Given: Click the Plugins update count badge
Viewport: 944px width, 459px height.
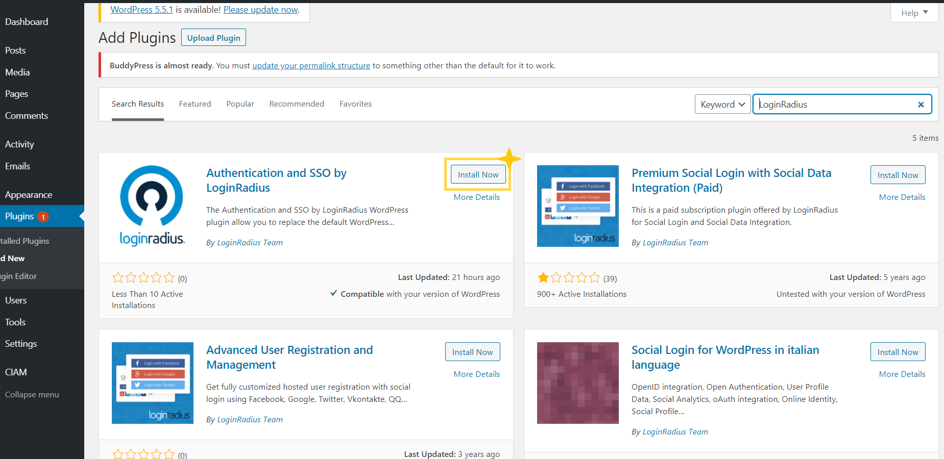Looking at the screenshot, I should tap(43, 217).
